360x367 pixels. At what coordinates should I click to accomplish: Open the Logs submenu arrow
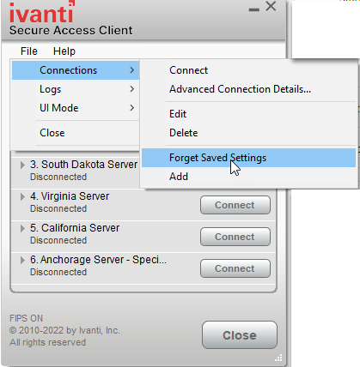(131, 89)
